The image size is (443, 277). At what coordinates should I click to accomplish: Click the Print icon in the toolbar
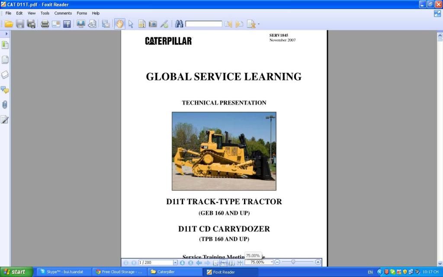pos(45,24)
